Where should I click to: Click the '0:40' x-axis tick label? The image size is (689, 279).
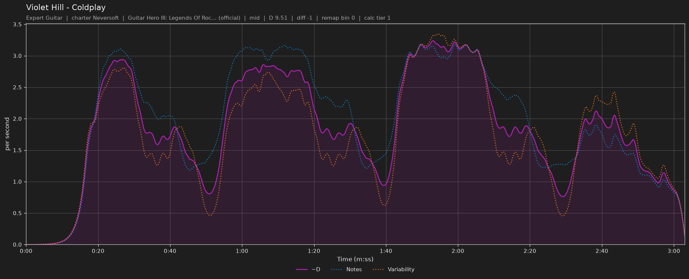pos(170,251)
